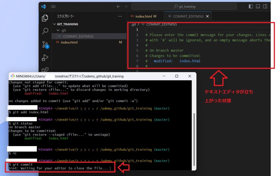Image resolution: width=280 pixels, height=176 pixels.
Task: Switch to the index.html editor tab
Action: coord(143,16)
